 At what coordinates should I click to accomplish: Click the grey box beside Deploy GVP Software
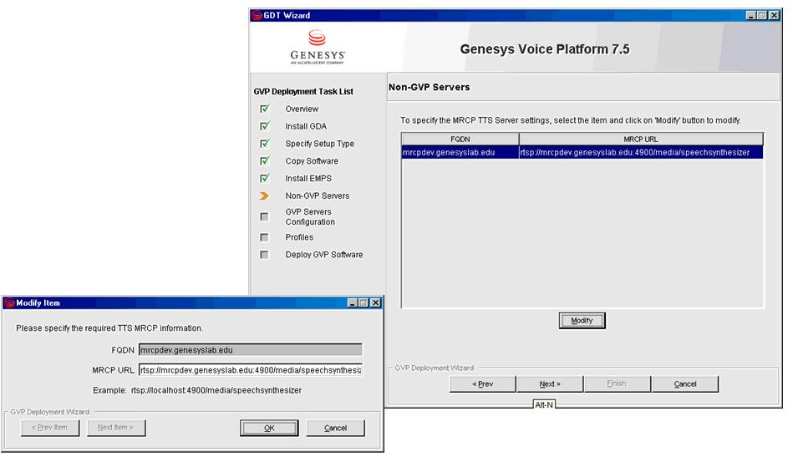(265, 255)
